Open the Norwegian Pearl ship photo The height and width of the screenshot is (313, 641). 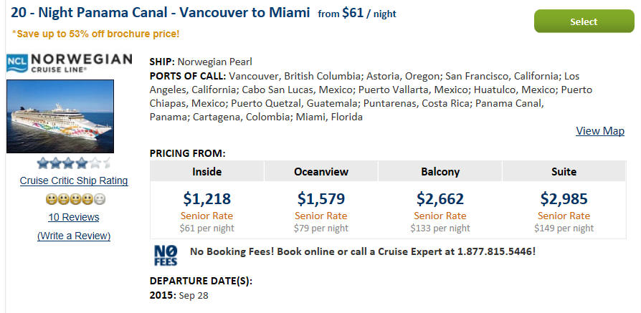(x=60, y=117)
